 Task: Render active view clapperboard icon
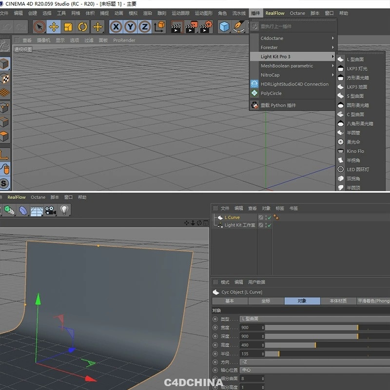pyautogui.click(x=177, y=27)
